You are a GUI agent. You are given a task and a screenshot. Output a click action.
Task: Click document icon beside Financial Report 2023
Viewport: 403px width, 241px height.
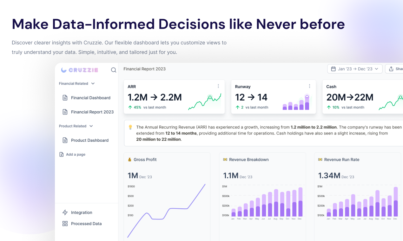coord(65,112)
